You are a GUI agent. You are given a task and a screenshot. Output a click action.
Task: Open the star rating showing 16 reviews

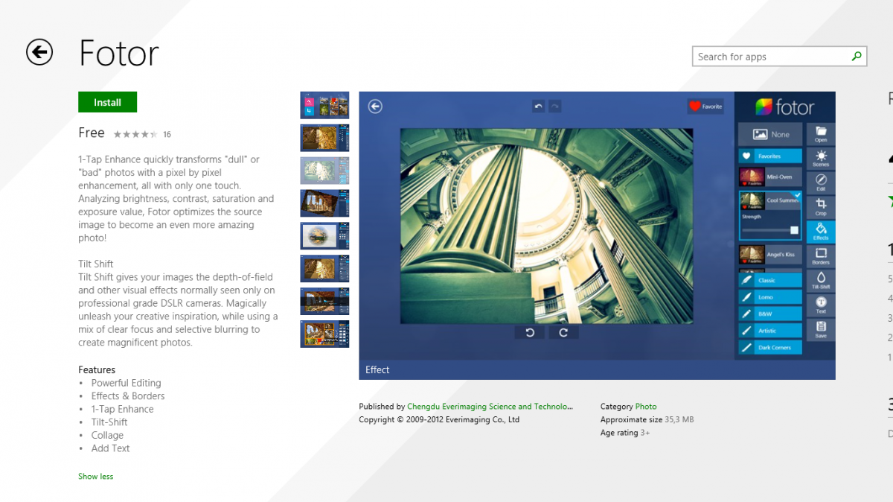tap(141, 135)
